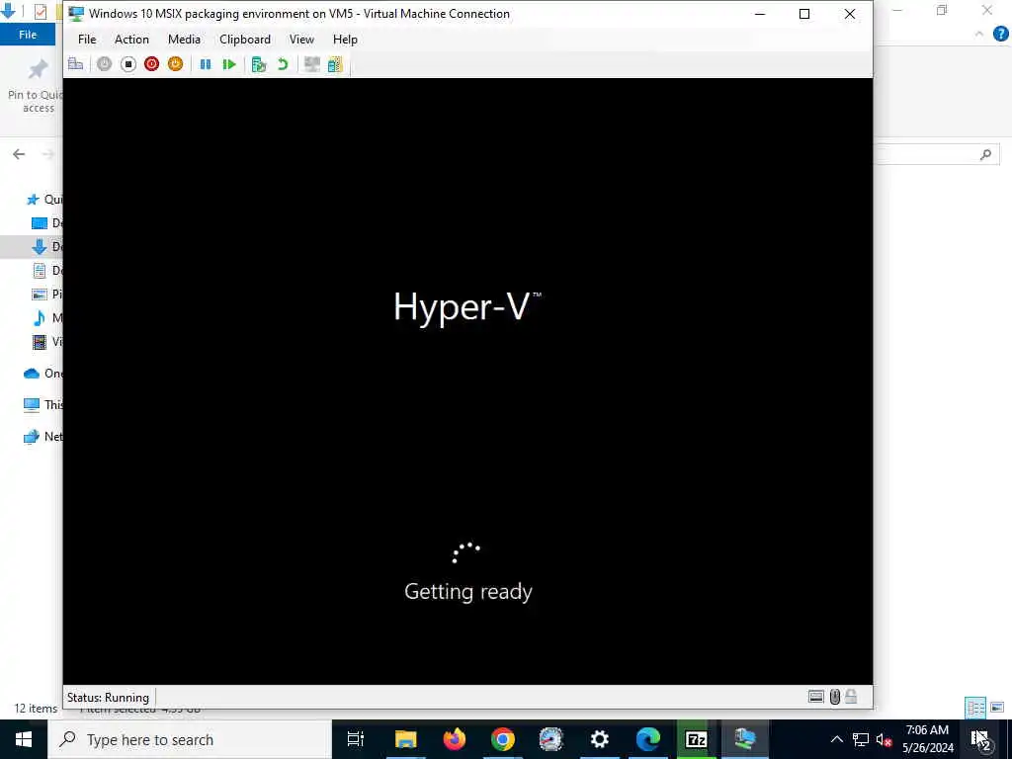
Task: Click the VM Connection title bar icon
Action: pos(75,14)
